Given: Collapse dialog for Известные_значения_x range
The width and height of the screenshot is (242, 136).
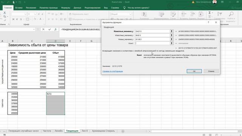Looking at the screenshot, I should (171, 35).
